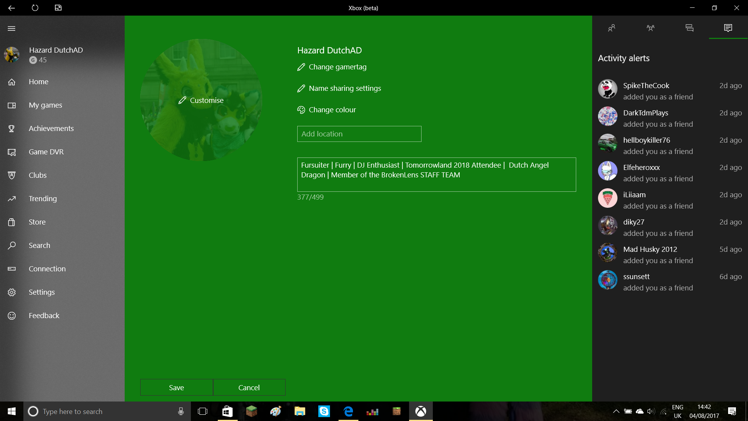748x421 pixels.
Task: Open My games section
Action: tap(62, 105)
